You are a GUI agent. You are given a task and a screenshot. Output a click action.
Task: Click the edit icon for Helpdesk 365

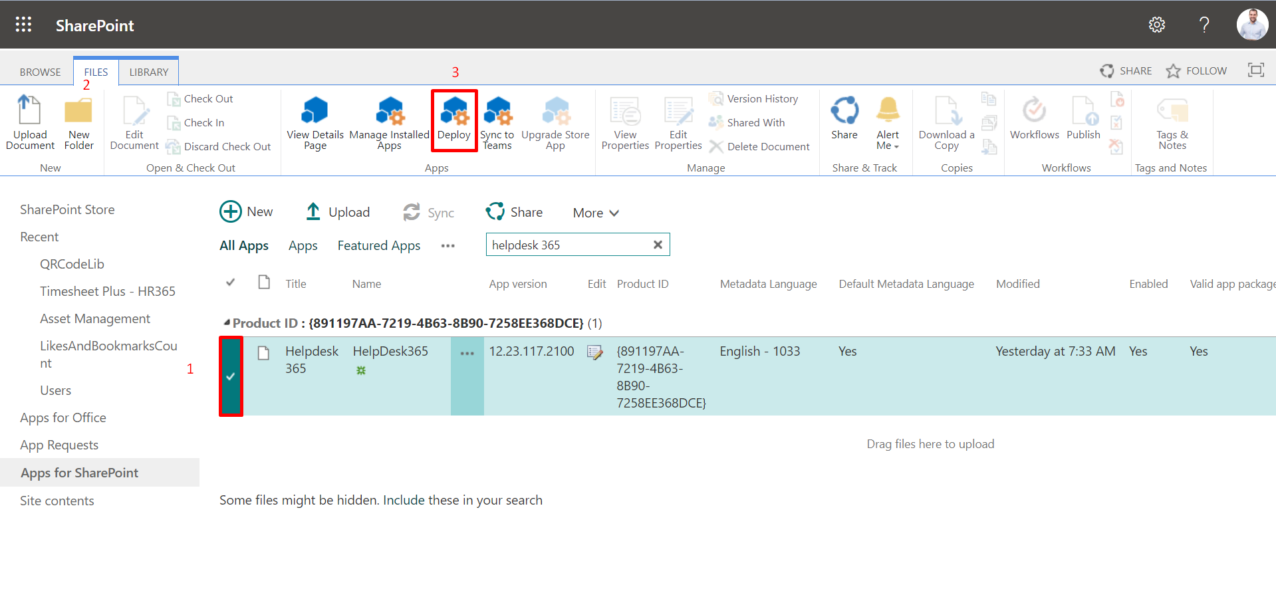594,352
